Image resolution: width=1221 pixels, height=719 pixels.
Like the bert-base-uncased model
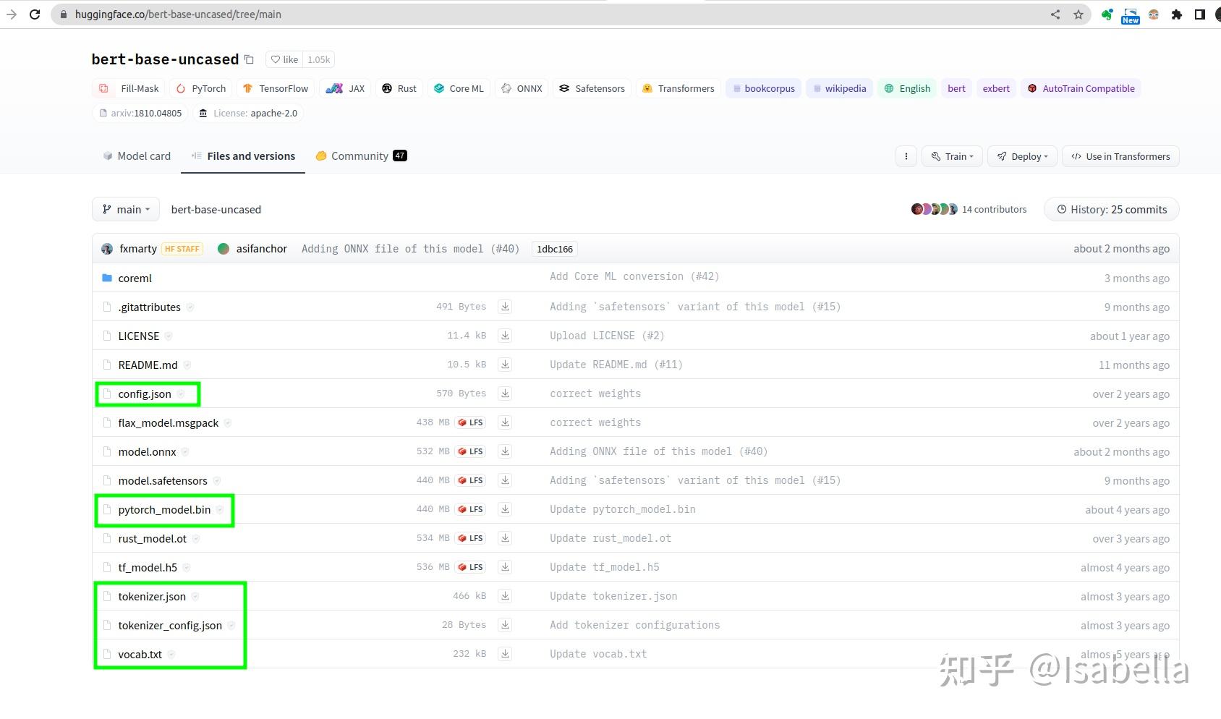point(284,59)
